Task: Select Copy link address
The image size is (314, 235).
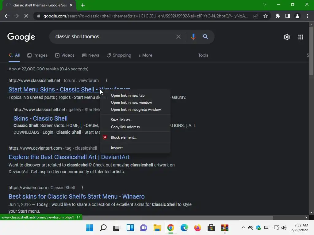Action: click(135, 127)
